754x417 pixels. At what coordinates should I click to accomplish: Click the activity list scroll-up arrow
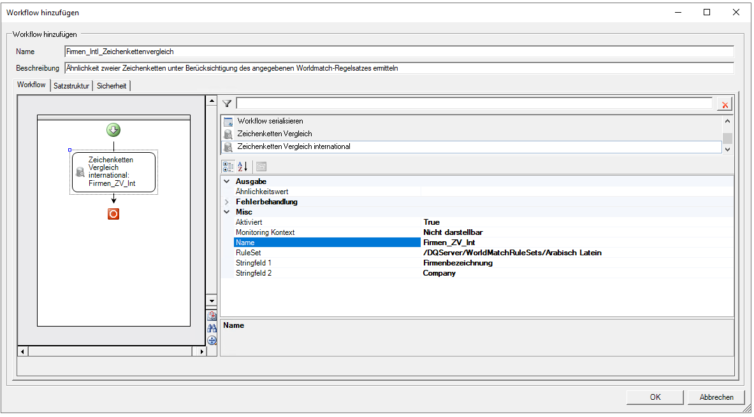728,121
